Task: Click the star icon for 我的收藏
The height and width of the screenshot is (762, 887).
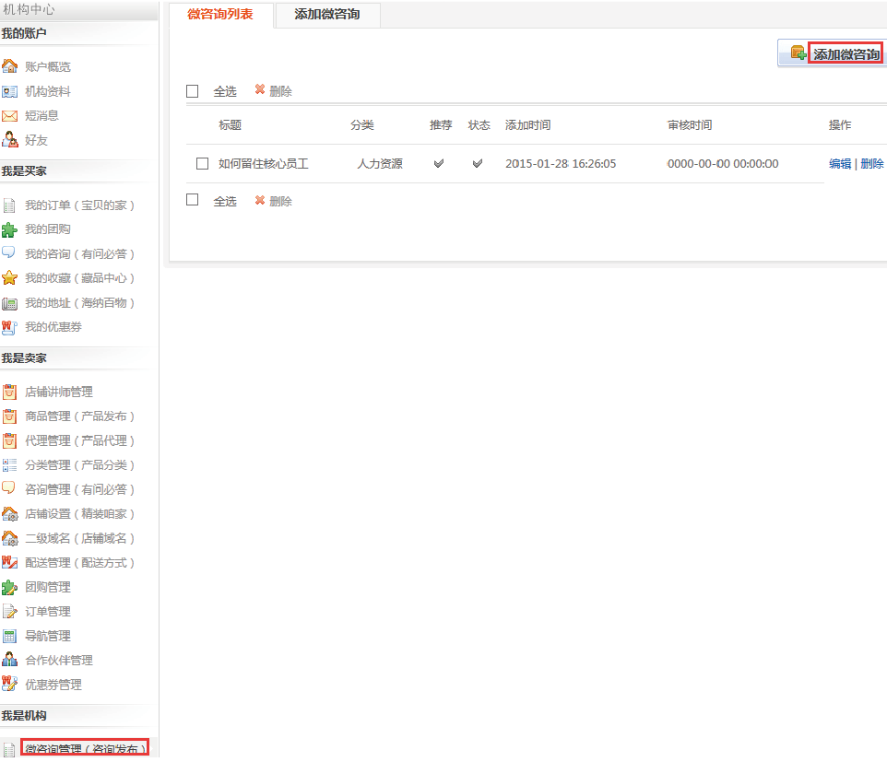Action: tap(10, 278)
